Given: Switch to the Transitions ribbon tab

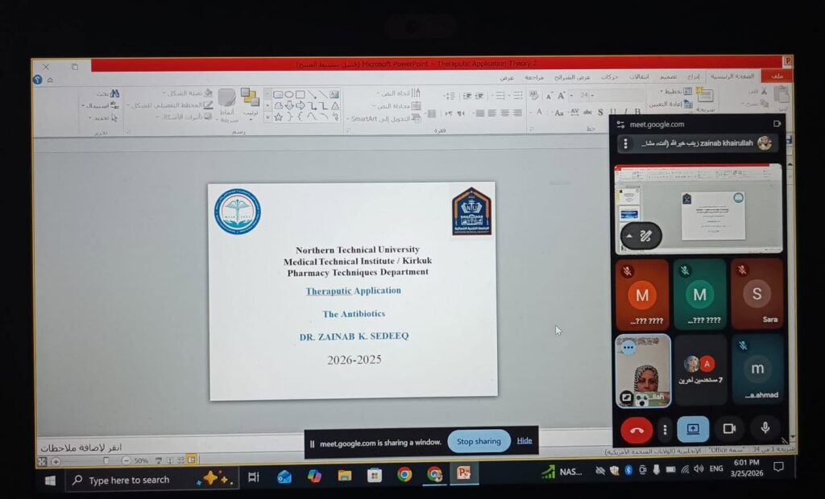Looking at the screenshot, I should pos(639,76).
